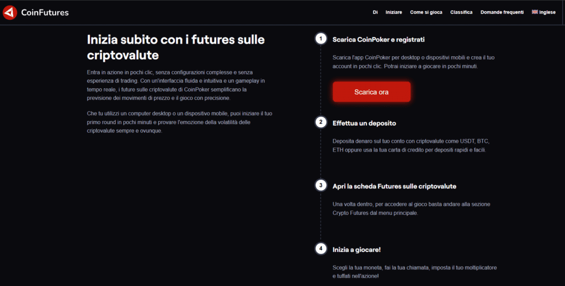
Task: Click the Scarica ora button
Action: 371,91
